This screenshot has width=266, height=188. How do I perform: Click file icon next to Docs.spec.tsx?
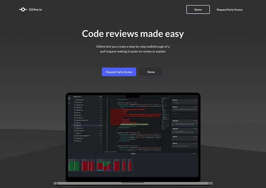click(x=75, y=130)
